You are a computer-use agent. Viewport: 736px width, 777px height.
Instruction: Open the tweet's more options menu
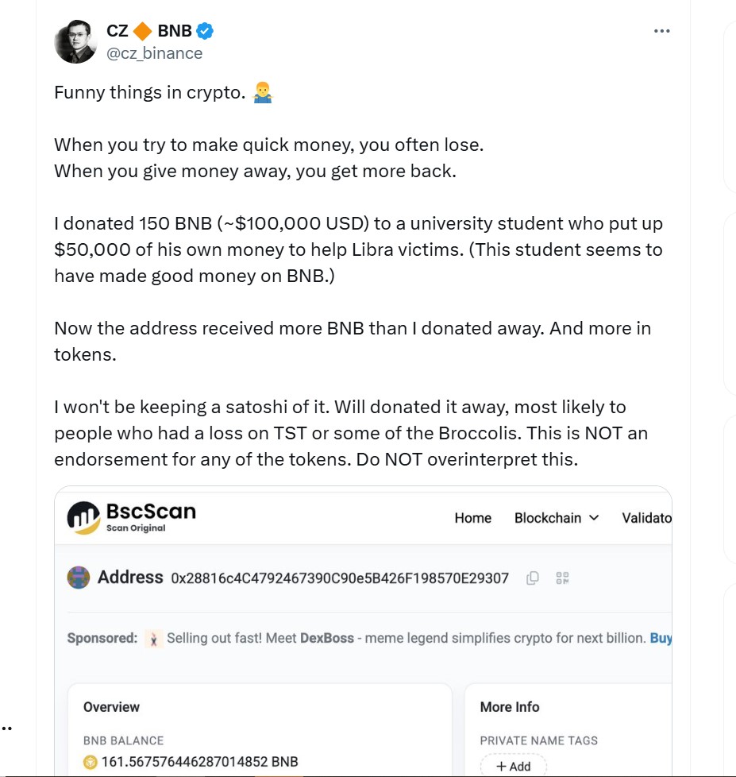click(x=661, y=31)
